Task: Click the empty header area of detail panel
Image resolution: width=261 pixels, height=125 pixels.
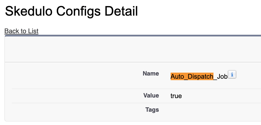Action: click(133, 49)
